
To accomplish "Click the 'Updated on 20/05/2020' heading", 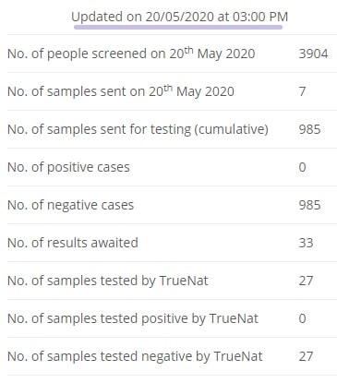I will click(x=179, y=17).
